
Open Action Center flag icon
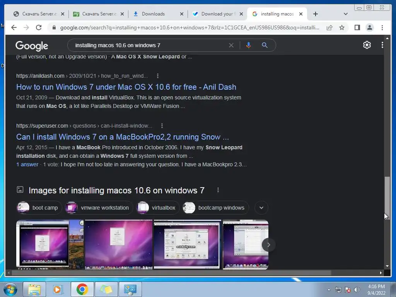348,289
